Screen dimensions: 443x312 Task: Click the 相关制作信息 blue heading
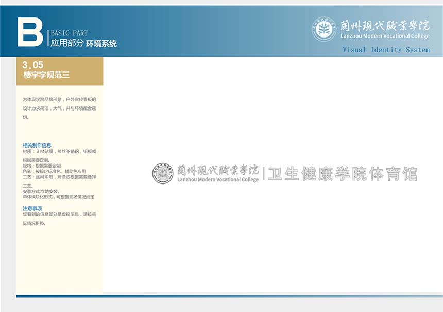[37, 145]
